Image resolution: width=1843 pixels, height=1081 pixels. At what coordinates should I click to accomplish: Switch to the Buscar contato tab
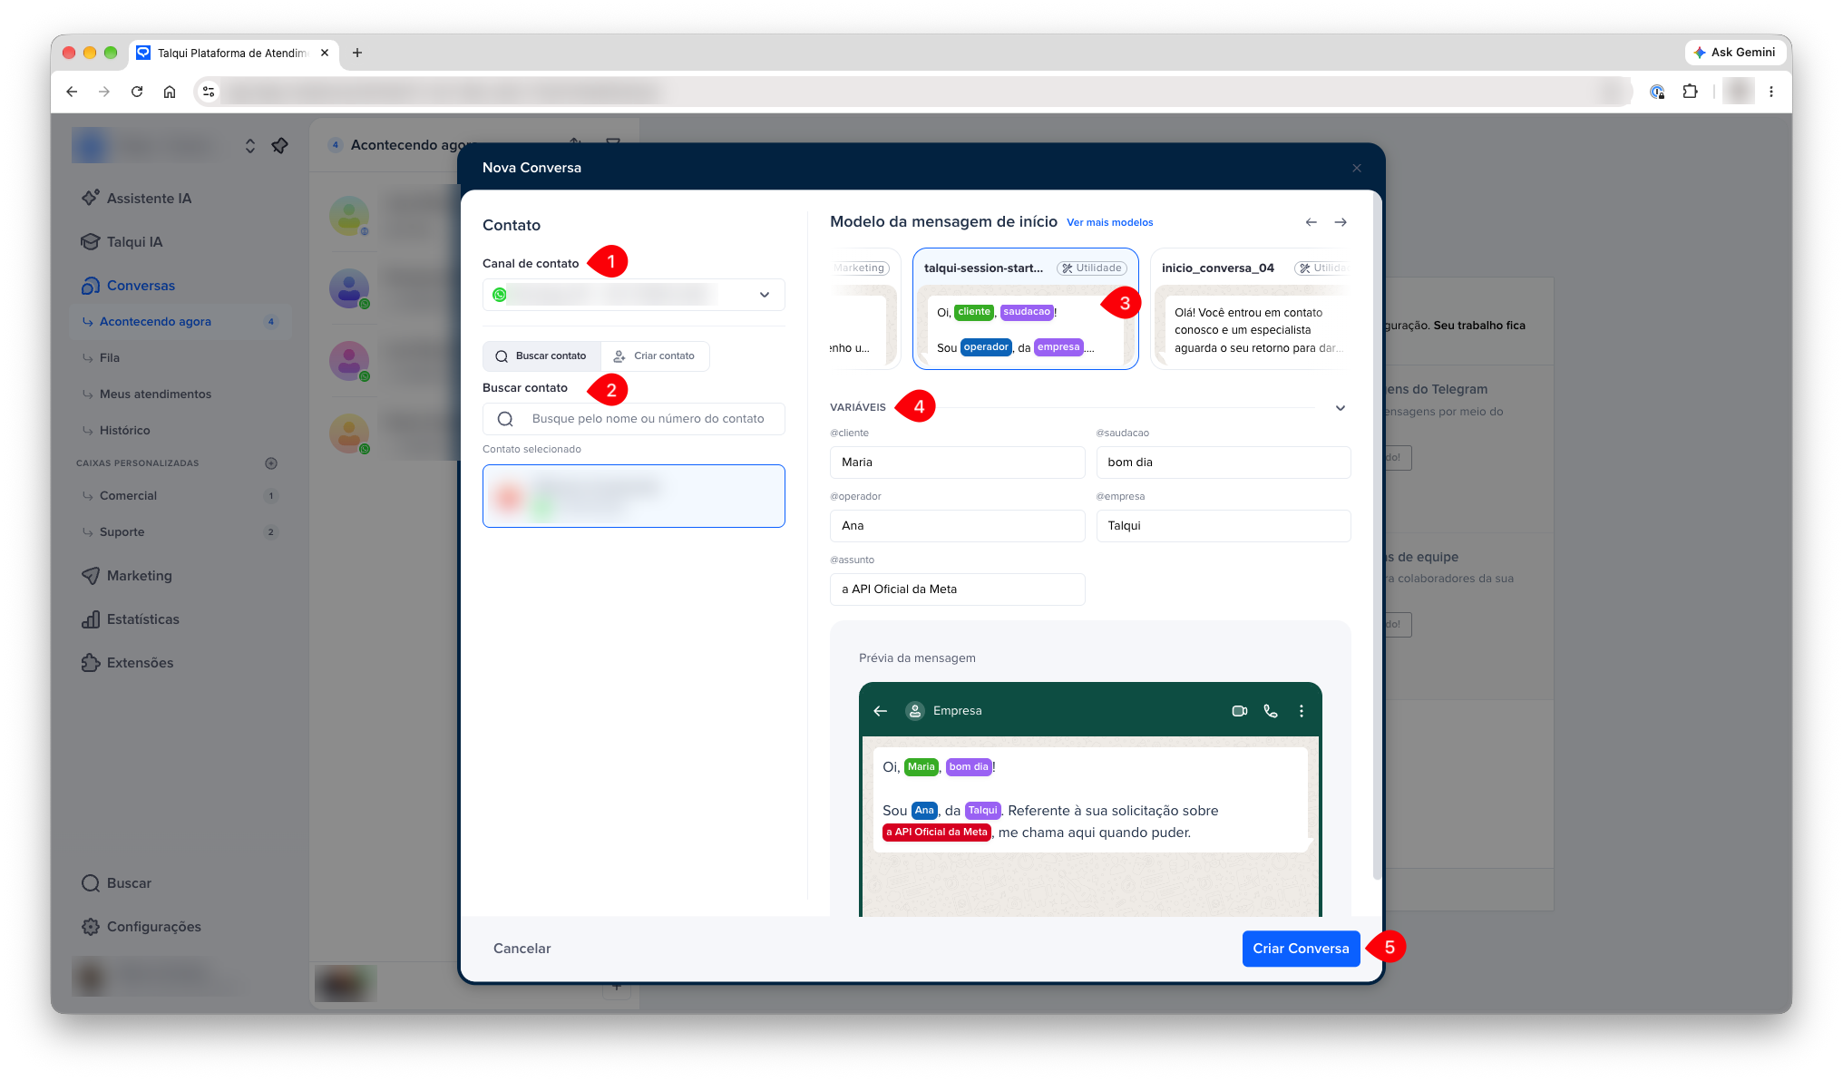(541, 356)
